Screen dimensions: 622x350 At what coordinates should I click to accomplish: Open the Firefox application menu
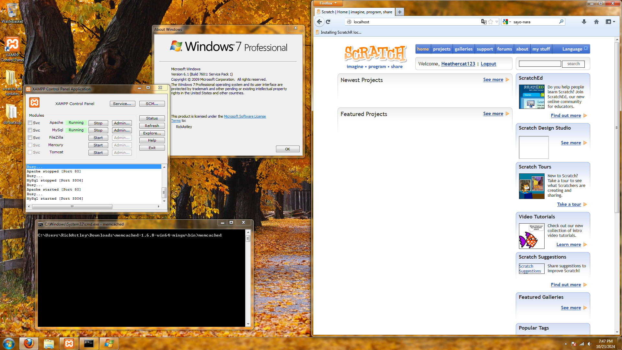[x=328, y=3]
